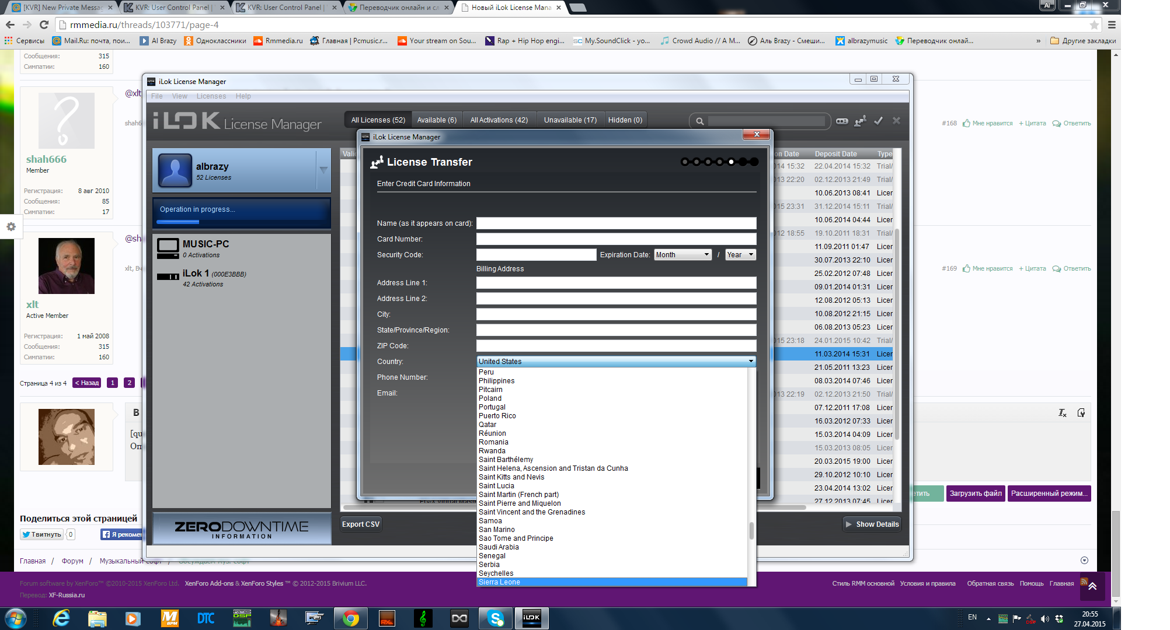Select Portugal in the country list
The width and height of the screenshot is (1170, 630).
coord(612,407)
